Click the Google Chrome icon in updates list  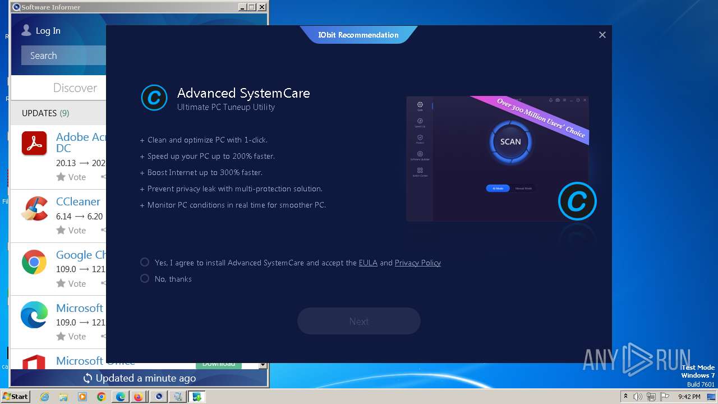click(x=34, y=262)
